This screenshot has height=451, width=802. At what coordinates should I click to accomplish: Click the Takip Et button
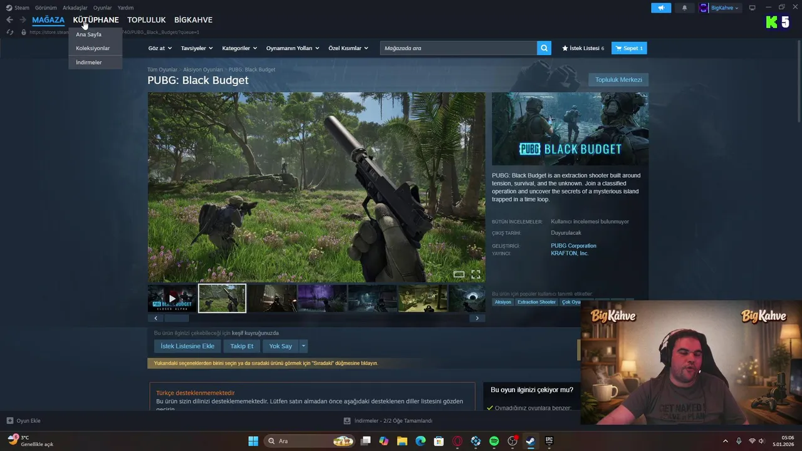(242, 346)
